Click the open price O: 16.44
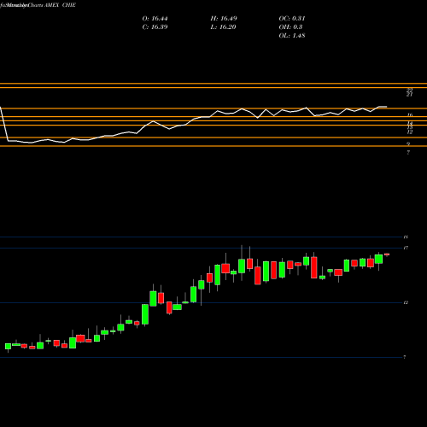Viewport: 427px width, 427px height. click(155, 19)
